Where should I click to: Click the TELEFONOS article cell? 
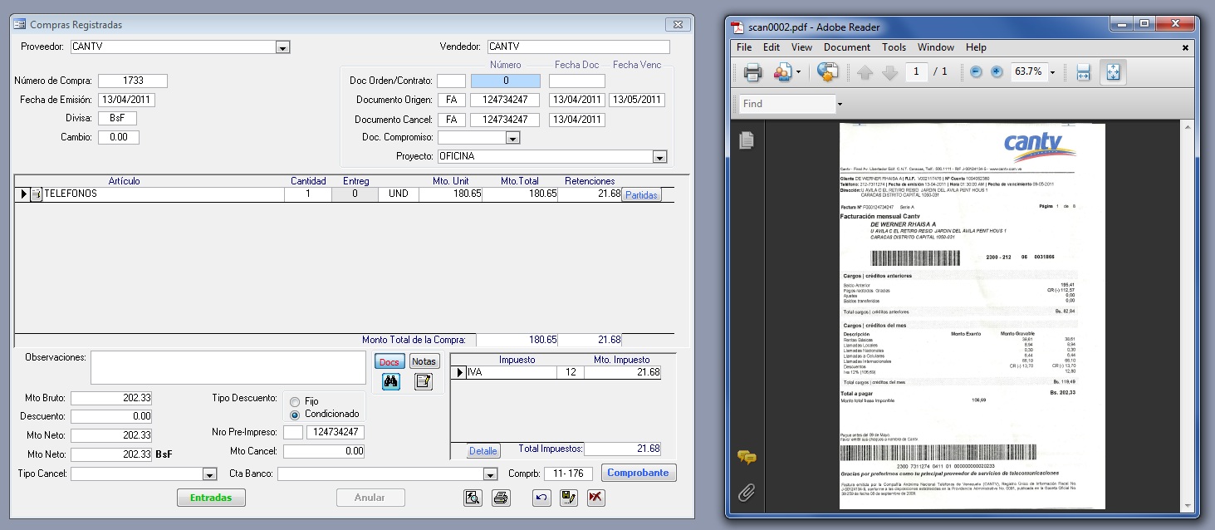coord(164,194)
